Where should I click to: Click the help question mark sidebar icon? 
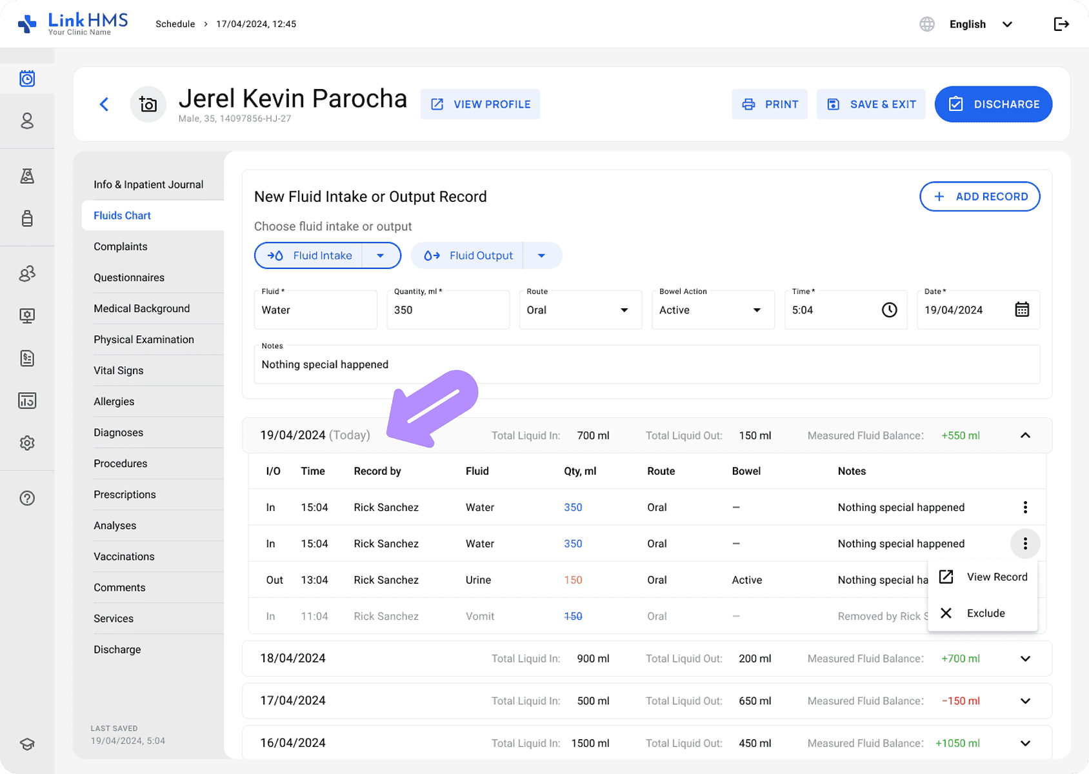point(27,498)
